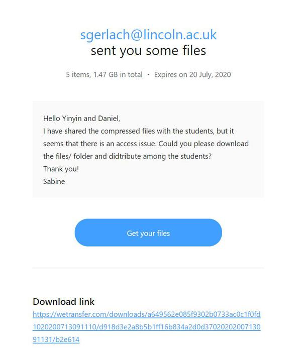Viewport: 301px width, 354px height.
Task: Click the 'seems that there is an access issue' line
Action: pyautogui.click(x=146, y=144)
